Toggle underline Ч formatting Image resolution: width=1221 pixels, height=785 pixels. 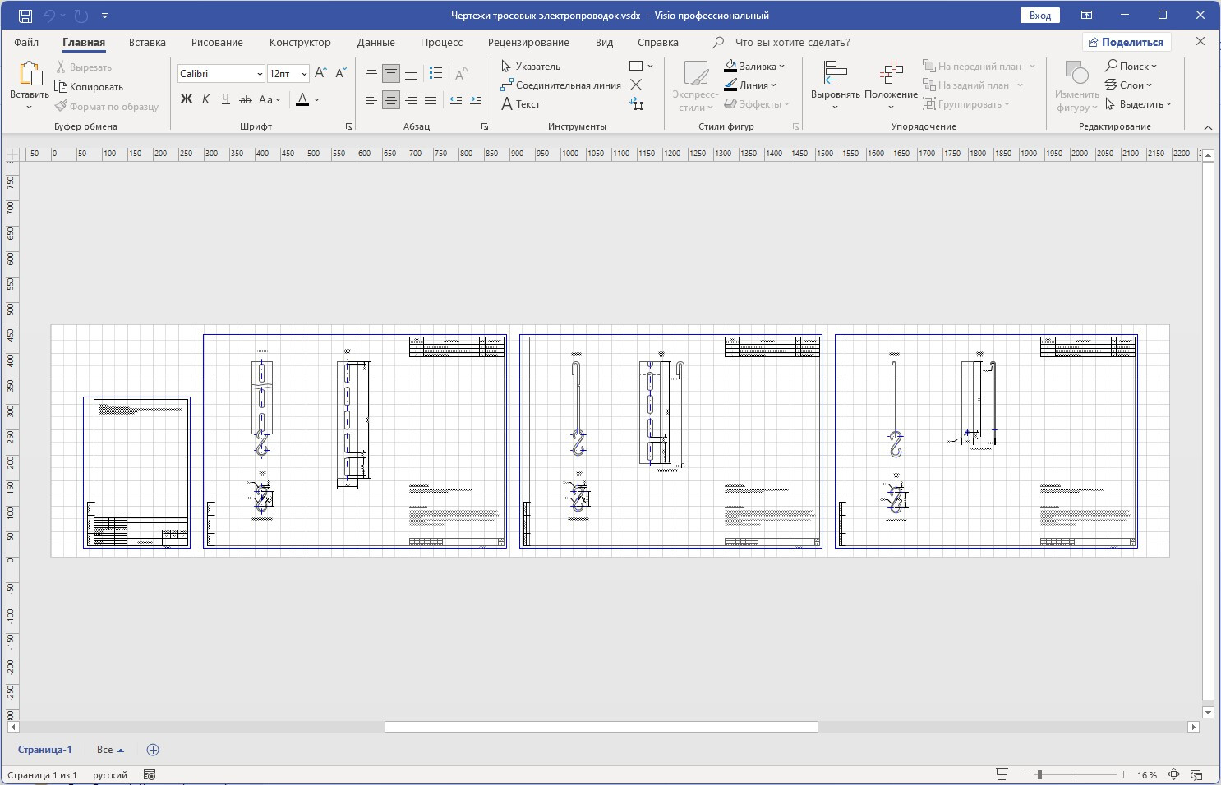pyautogui.click(x=225, y=99)
